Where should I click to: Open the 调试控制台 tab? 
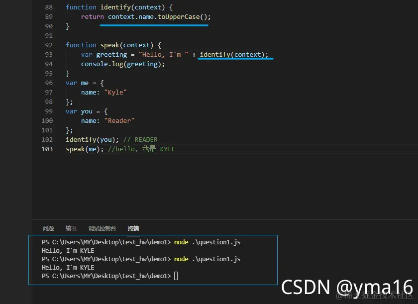tap(103, 228)
